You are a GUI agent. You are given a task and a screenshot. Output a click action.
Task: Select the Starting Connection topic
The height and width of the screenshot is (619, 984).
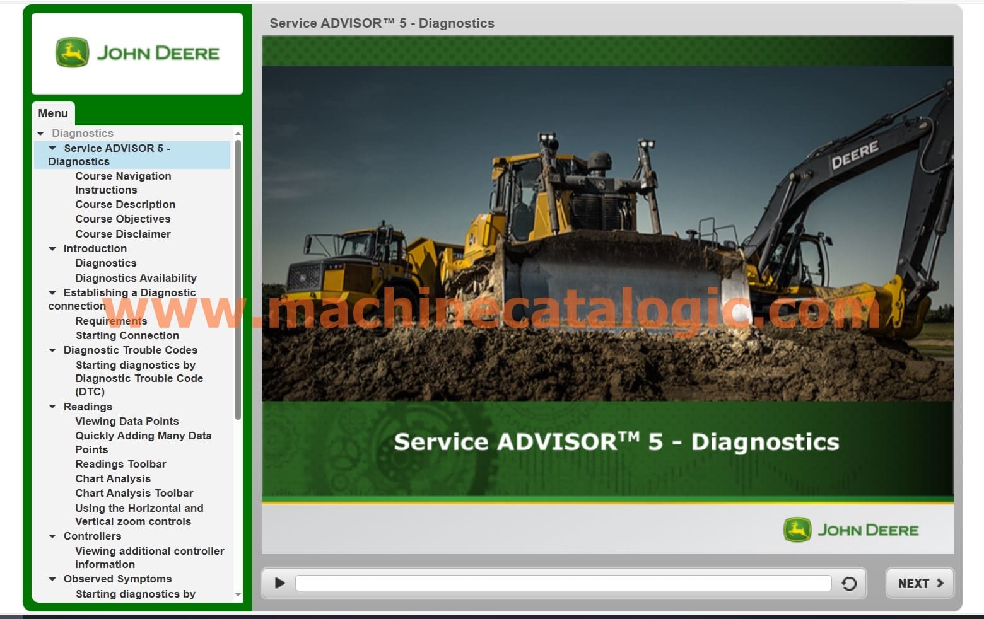[x=127, y=335]
